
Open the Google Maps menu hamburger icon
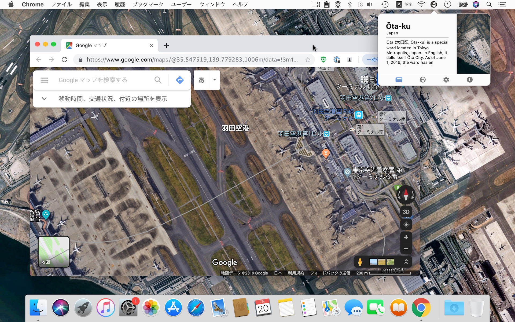[x=43, y=79]
